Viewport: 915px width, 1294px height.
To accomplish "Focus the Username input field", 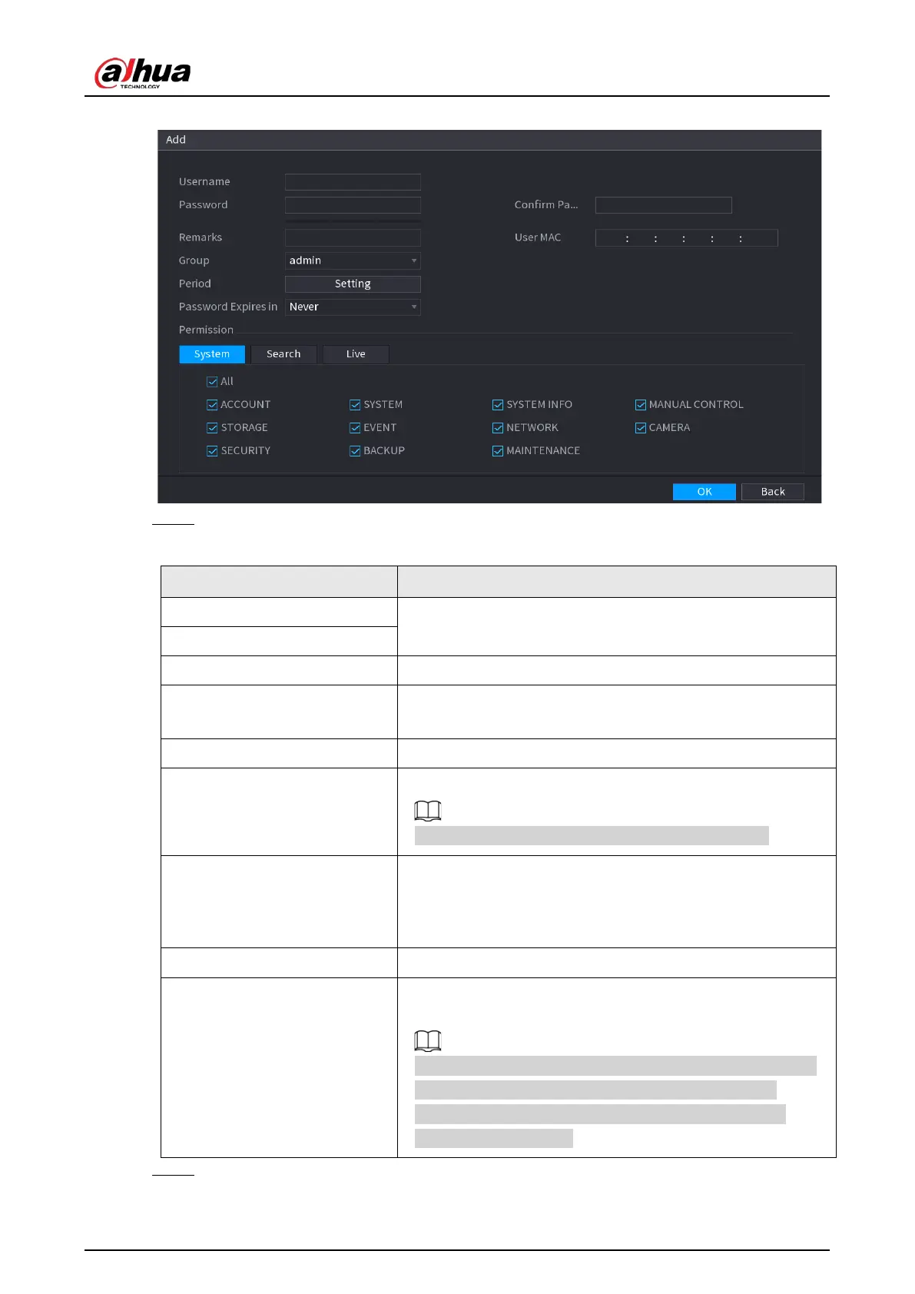I will click(x=353, y=182).
